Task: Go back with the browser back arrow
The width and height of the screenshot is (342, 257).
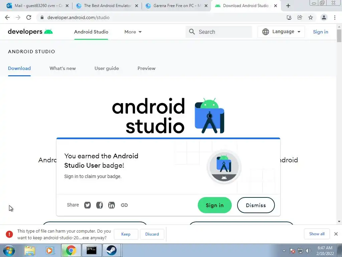Action: (7, 17)
